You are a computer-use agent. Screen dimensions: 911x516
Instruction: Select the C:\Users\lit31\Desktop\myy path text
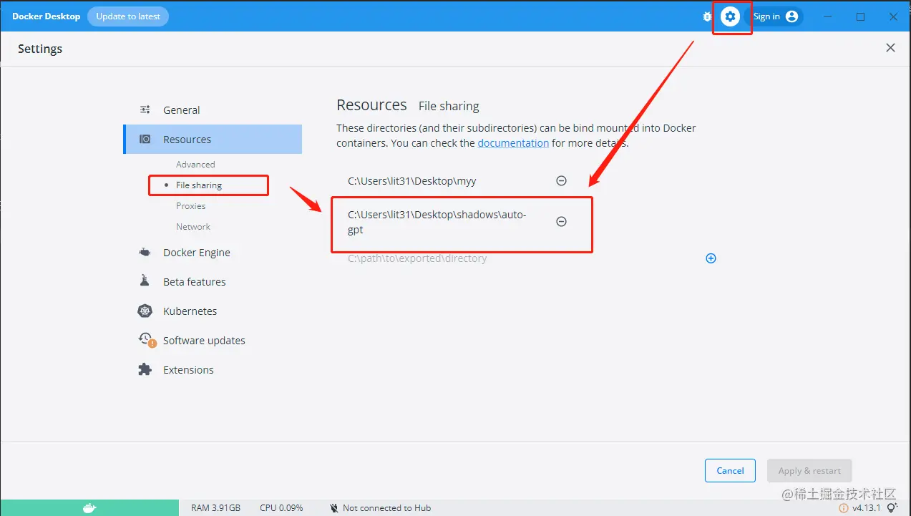point(412,181)
